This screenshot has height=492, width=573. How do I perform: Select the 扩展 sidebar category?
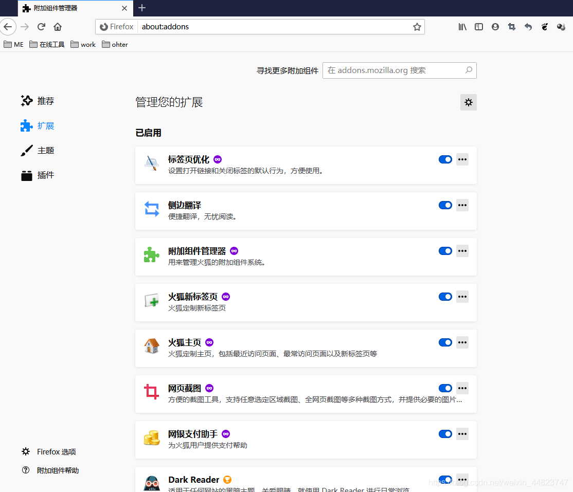point(38,125)
